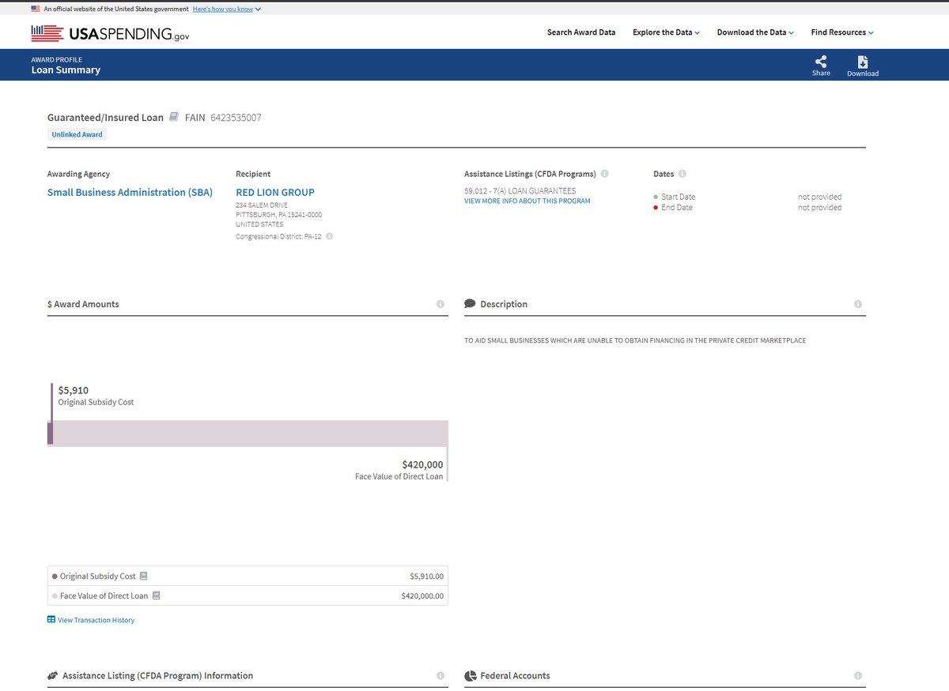Click info icon next to Assistance Listings heading
This screenshot has height=691, width=949.
[x=604, y=174]
